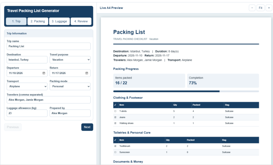Click the Fit zoom button
The width and height of the screenshot is (273, 165).
[x=261, y=8]
